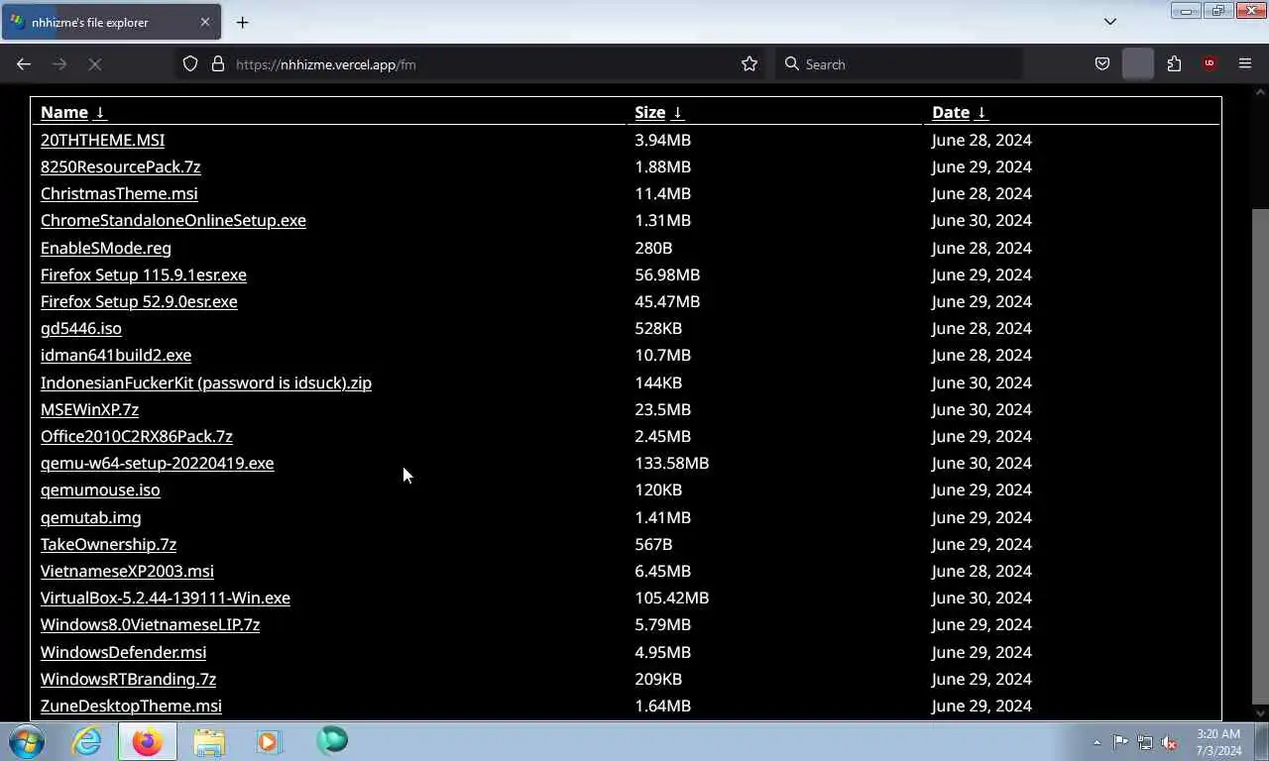Open Windows Explorer folder in the taskbar
This screenshot has width=1269, height=761.
tap(209, 741)
